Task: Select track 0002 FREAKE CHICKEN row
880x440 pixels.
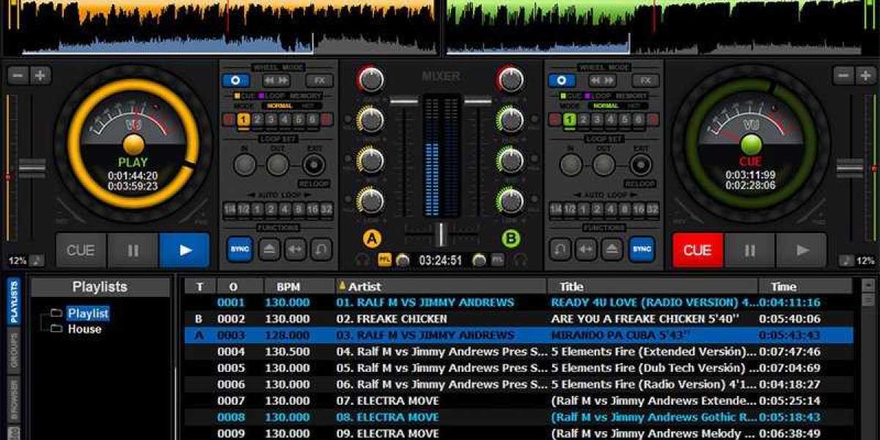Action: click(518, 319)
